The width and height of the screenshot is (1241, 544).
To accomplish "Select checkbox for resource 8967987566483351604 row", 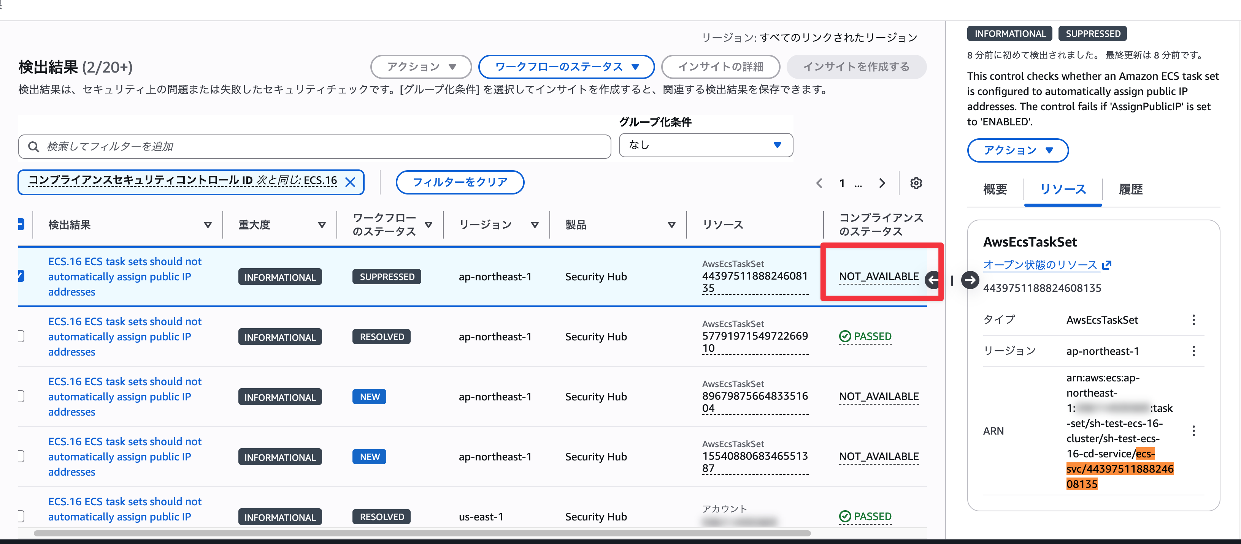I will (21, 396).
